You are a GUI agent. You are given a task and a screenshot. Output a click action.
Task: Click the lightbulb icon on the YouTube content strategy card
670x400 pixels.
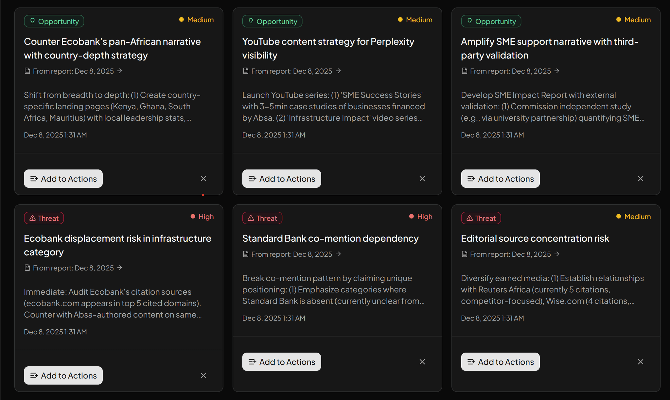[x=251, y=21]
